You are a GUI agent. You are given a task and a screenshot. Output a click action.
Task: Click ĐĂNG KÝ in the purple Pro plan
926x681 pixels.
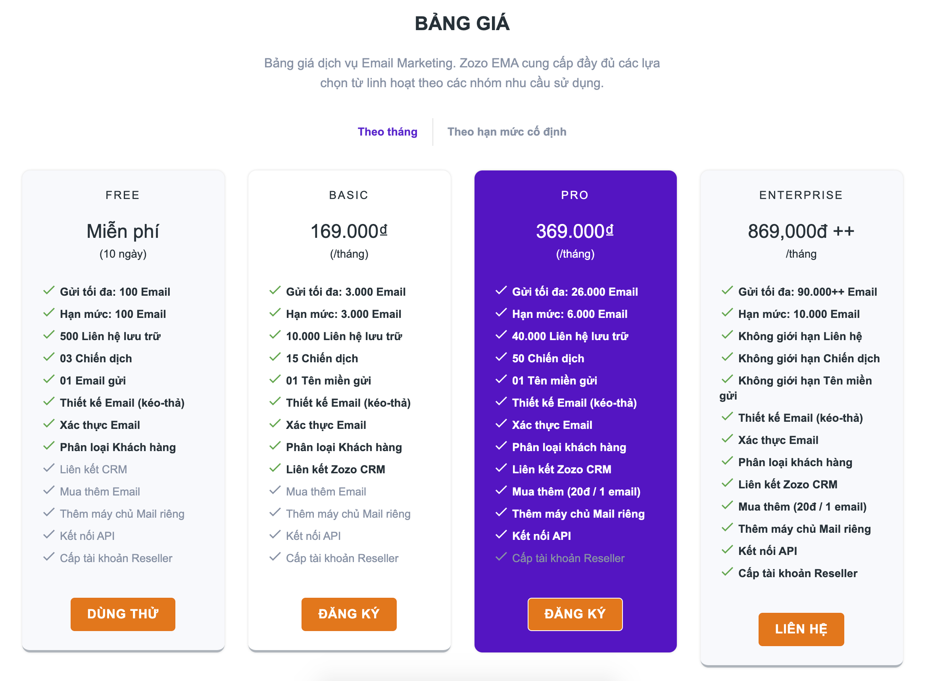[x=575, y=614]
